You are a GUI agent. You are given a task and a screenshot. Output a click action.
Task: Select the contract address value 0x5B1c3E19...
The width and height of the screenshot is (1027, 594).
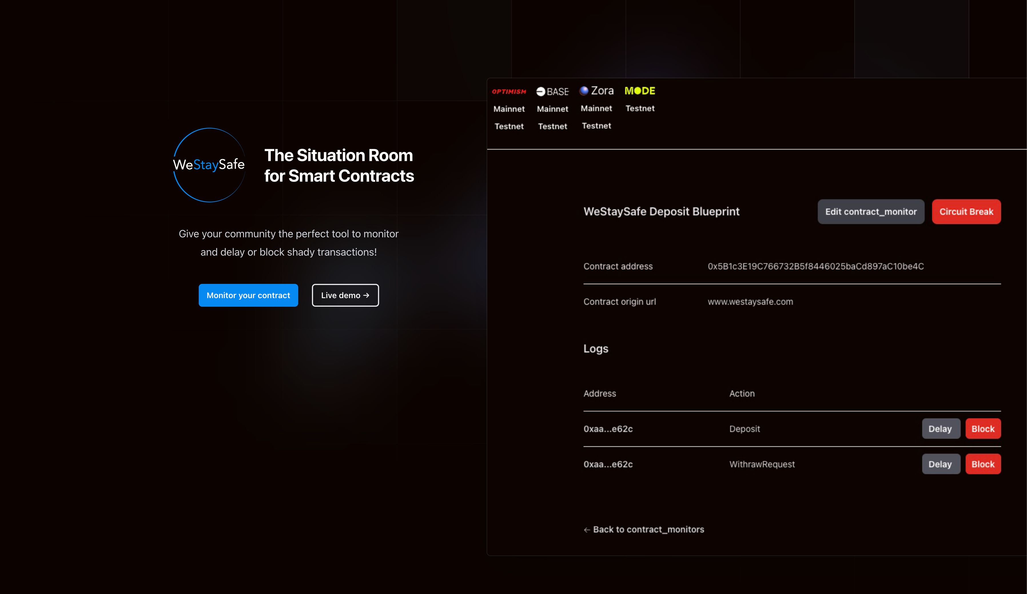point(815,266)
